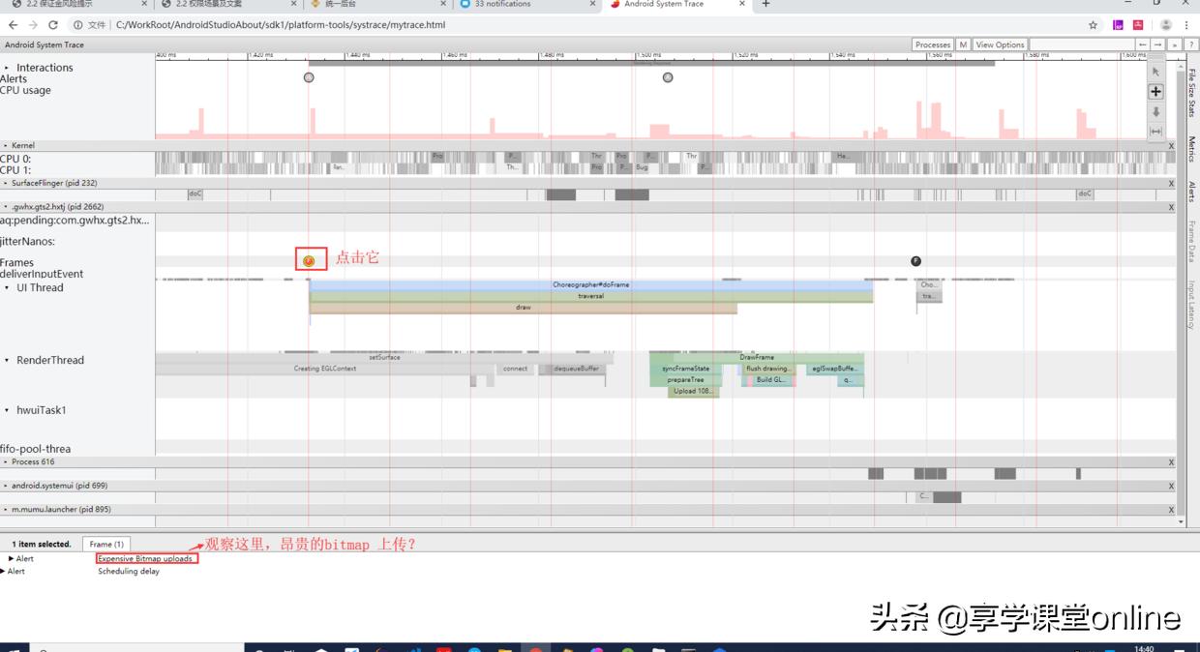
Task: Expand m.mumu.launcher (pid 895) section
Action: point(6,509)
